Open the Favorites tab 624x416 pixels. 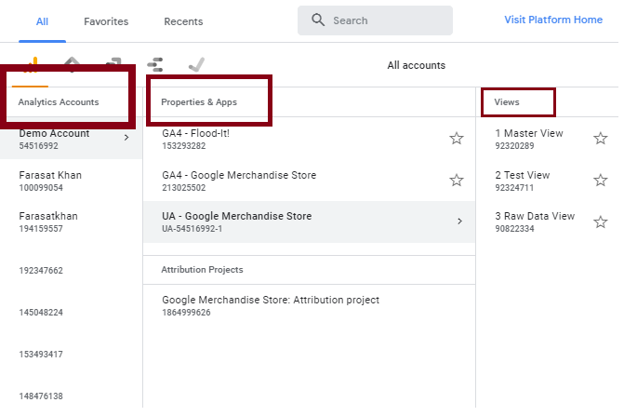[x=106, y=21]
